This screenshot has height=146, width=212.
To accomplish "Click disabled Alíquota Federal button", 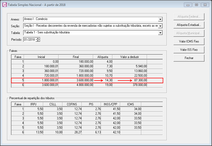I will coord(189,17).
